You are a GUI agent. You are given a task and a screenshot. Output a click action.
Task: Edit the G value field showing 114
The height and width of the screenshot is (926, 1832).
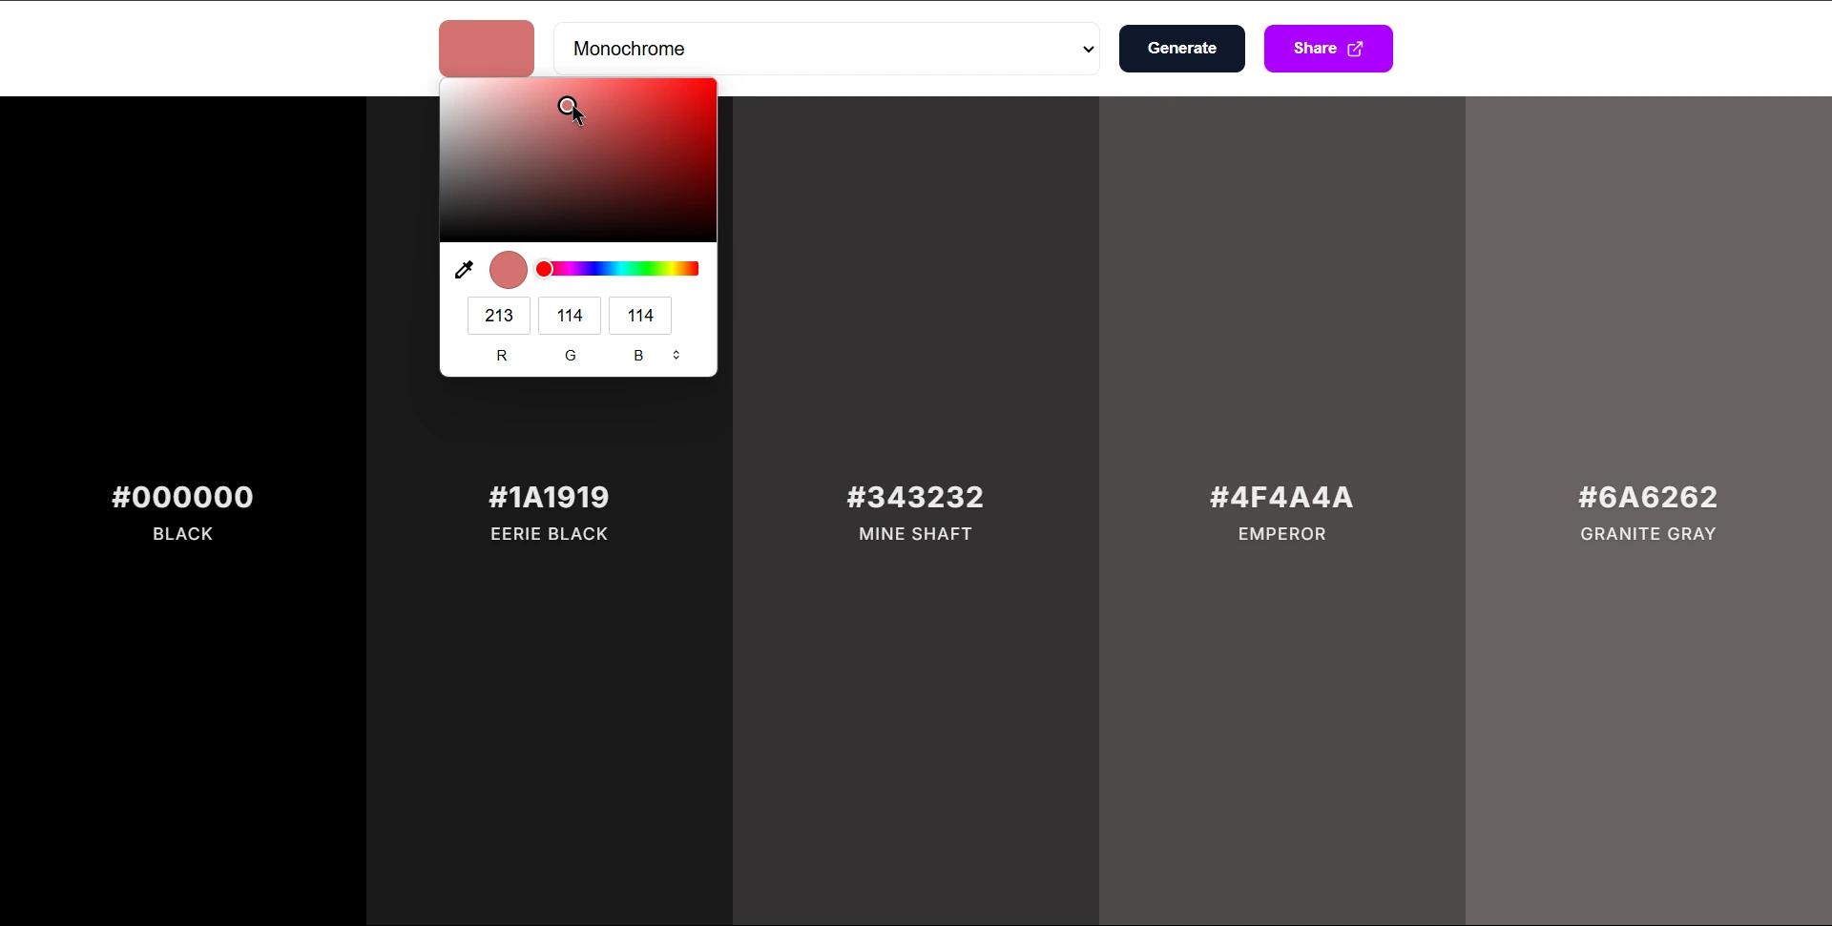(x=569, y=315)
